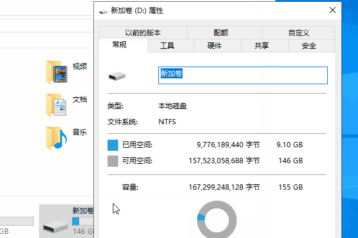Click the 已用空间 label
Screen dimensions: 358x238
[138, 145]
